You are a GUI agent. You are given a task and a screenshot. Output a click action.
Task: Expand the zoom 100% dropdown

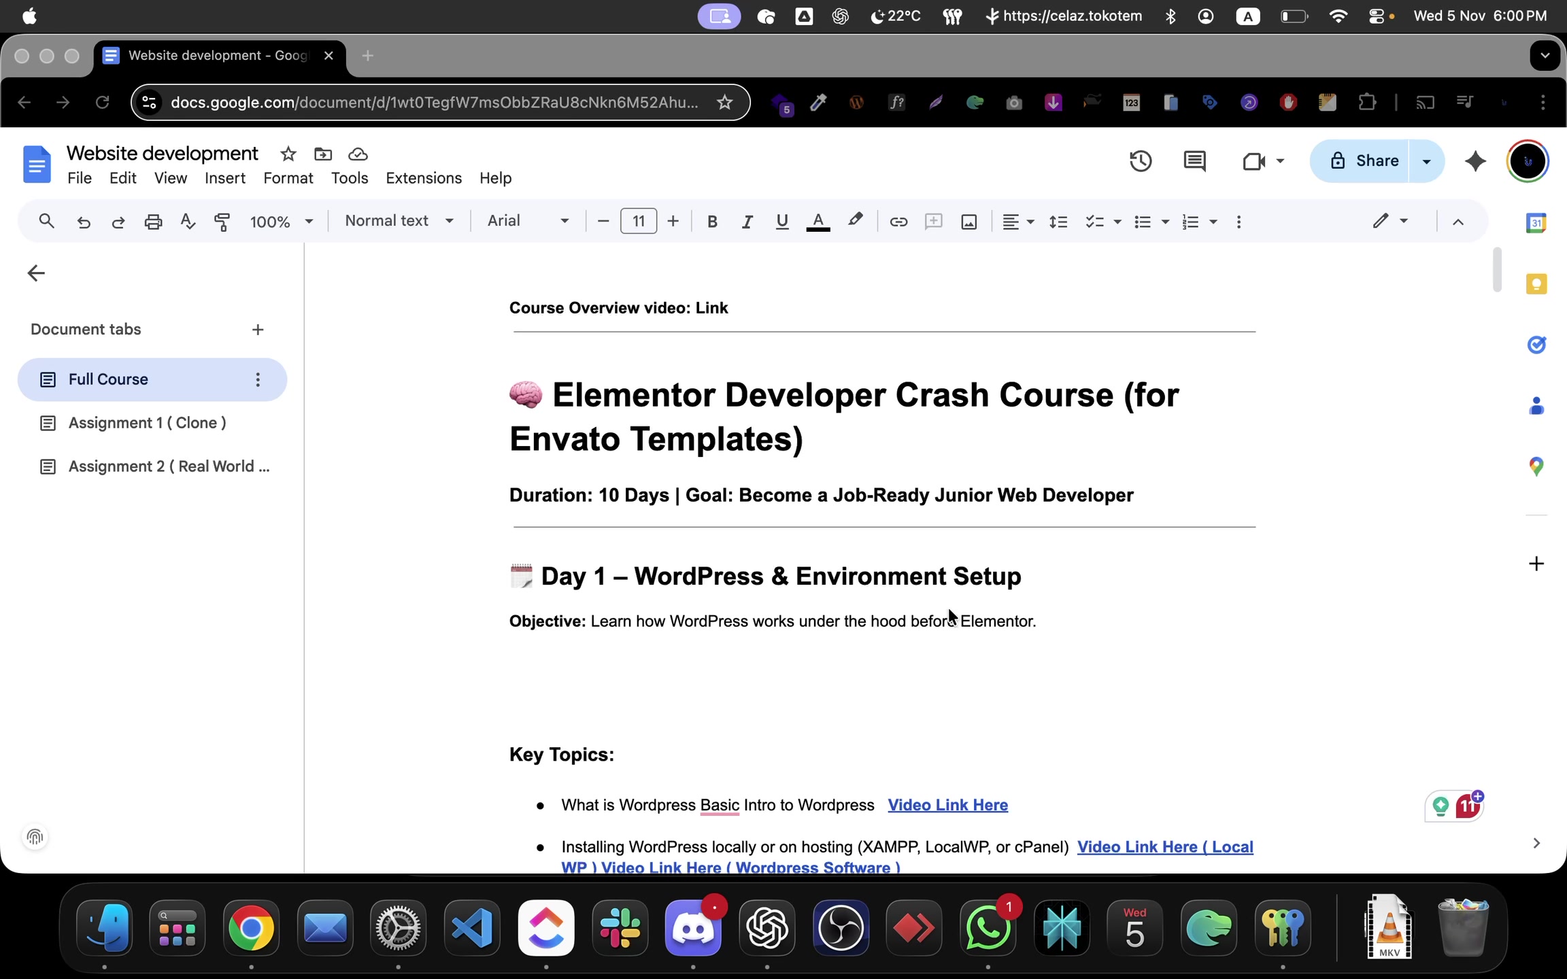[281, 222]
